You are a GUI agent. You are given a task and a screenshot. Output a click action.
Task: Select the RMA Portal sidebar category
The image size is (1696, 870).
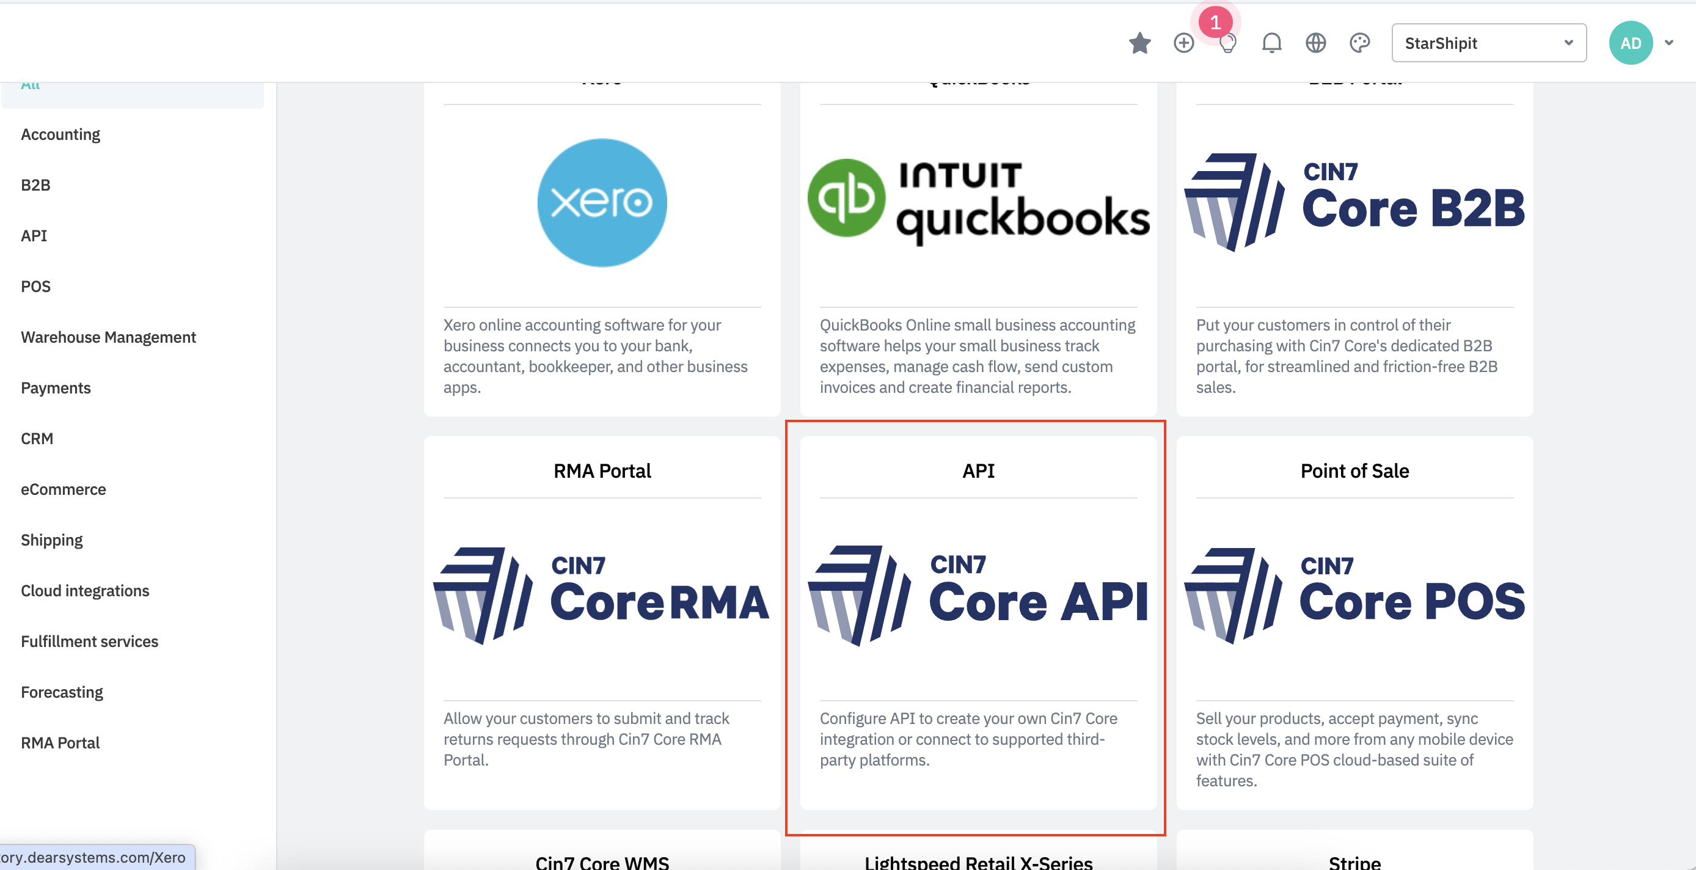(60, 743)
